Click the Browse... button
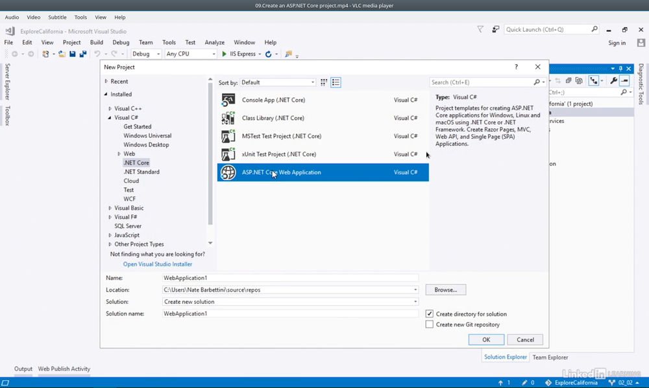This screenshot has width=649, height=388. (446, 290)
